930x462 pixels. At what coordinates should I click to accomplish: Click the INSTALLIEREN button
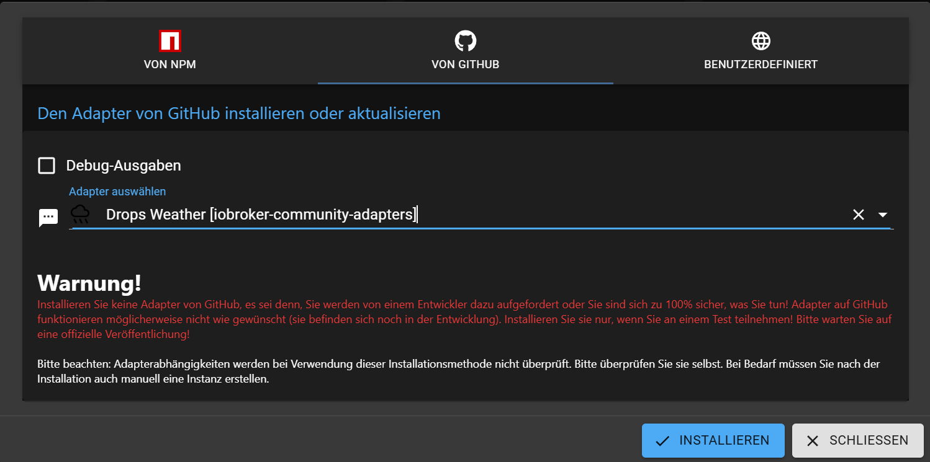tap(713, 440)
